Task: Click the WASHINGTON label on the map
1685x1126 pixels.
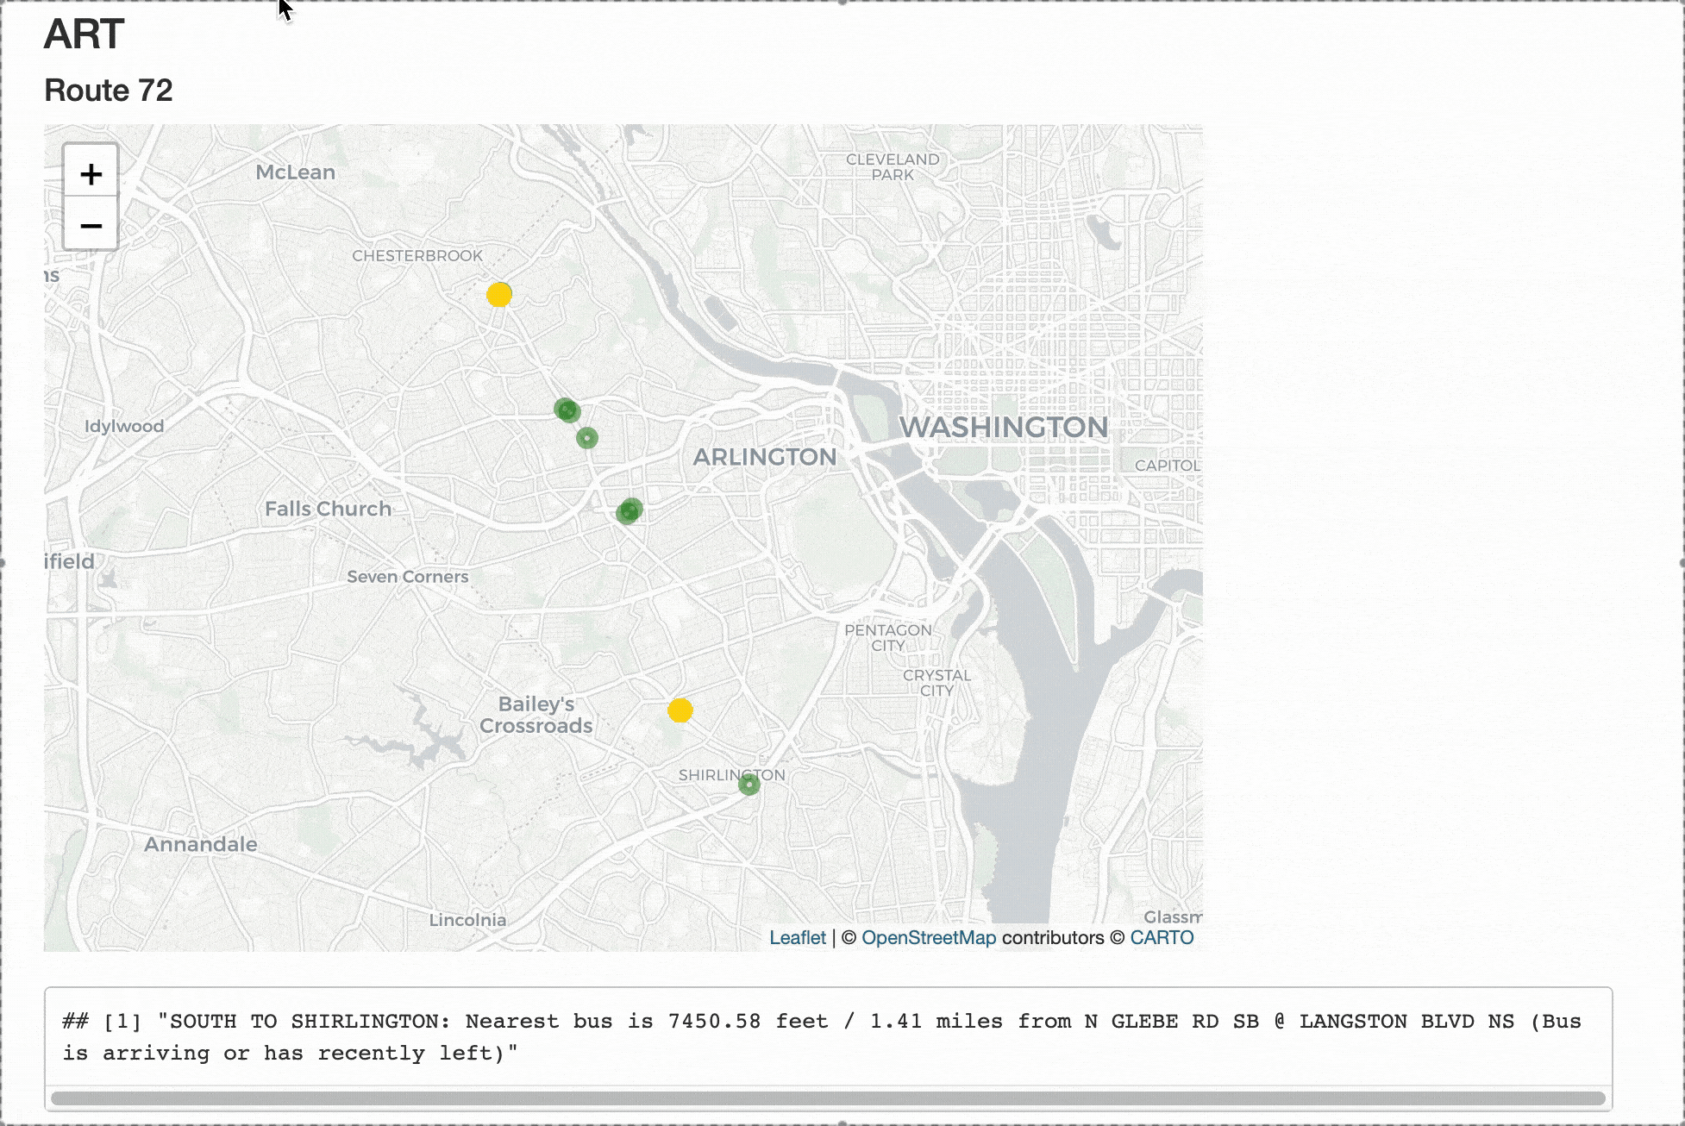Action: tap(1003, 427)
